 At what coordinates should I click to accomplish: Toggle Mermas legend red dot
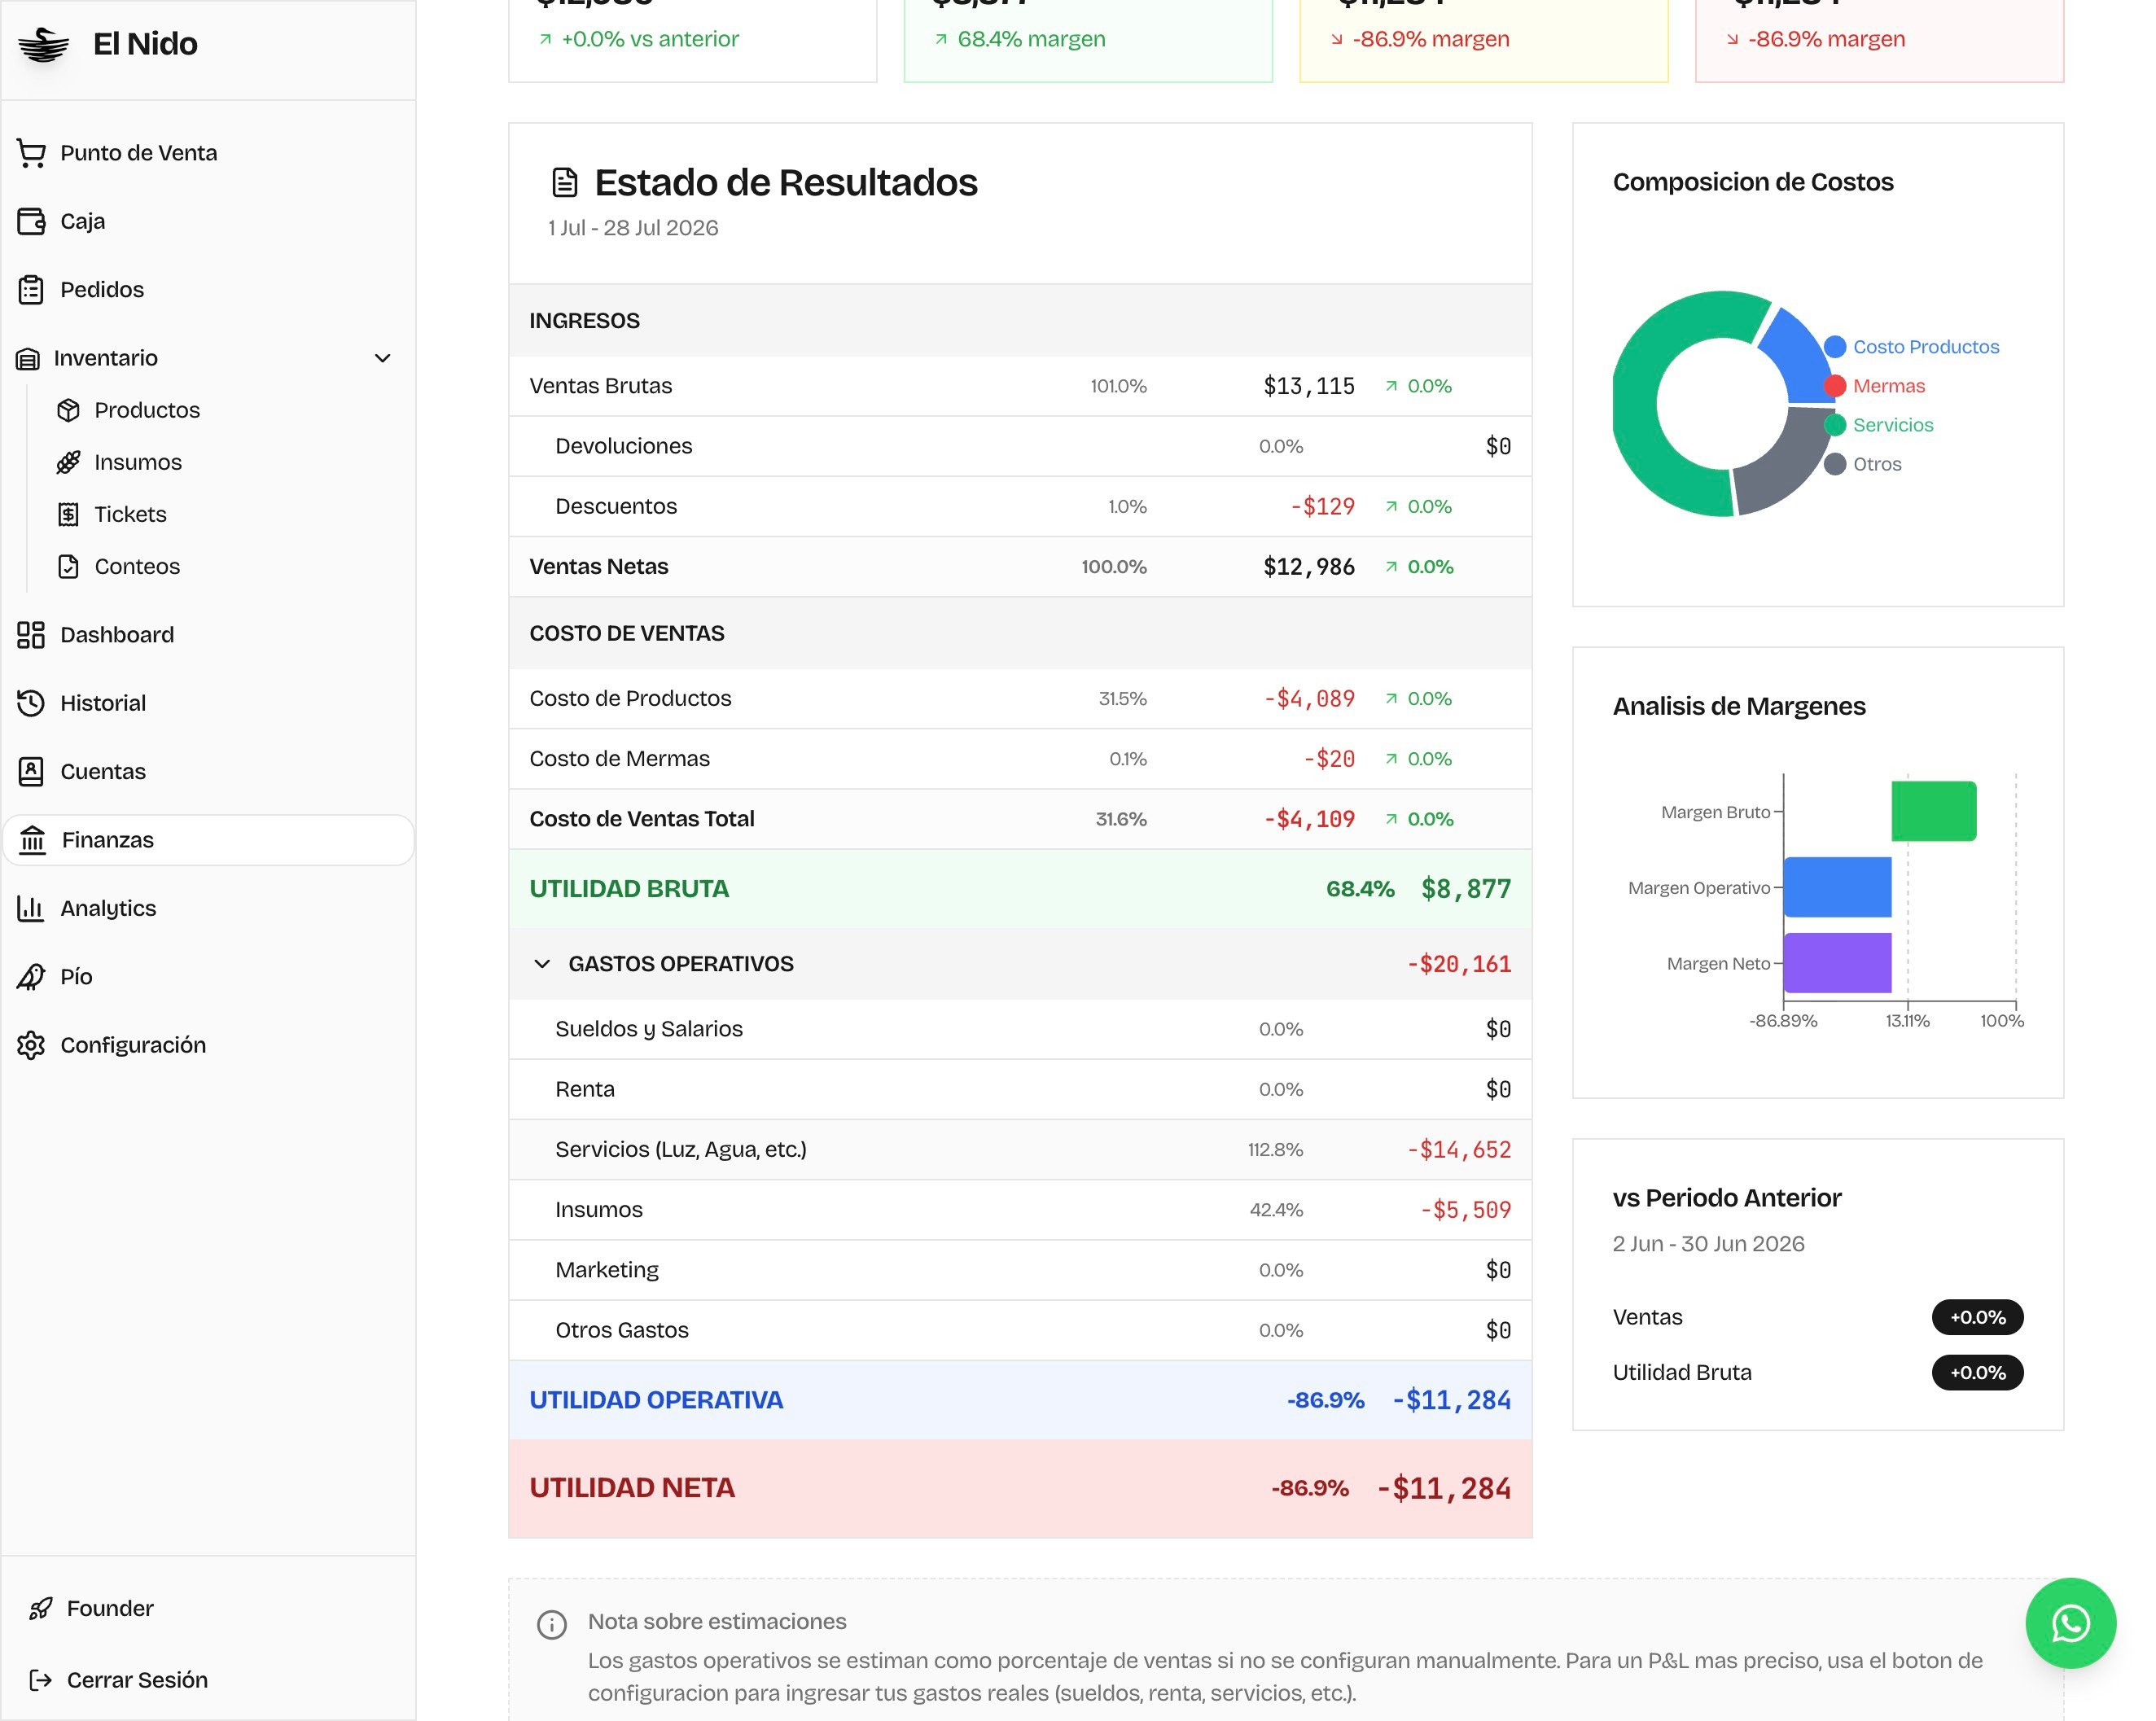(x=1834, y=386)
